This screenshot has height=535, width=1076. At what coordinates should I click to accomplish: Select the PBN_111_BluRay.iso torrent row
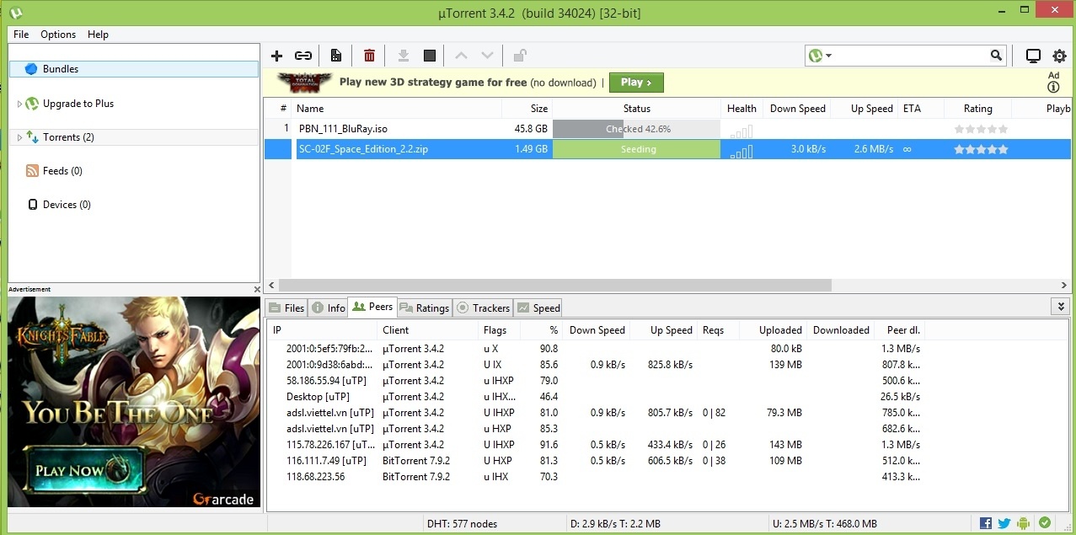667,129
